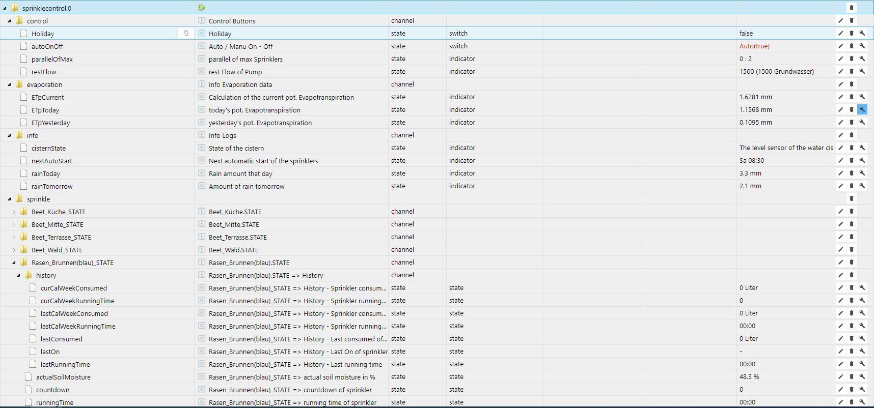Image resolution: width=874 pixels, height=408 pixels.
Task: Collapse the info folder
Action: (x=9, y=135)
